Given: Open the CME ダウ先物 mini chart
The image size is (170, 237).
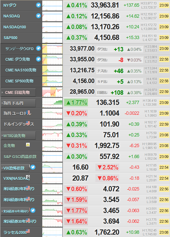Looking at the screenshot, I should click(x=52, y=60).
